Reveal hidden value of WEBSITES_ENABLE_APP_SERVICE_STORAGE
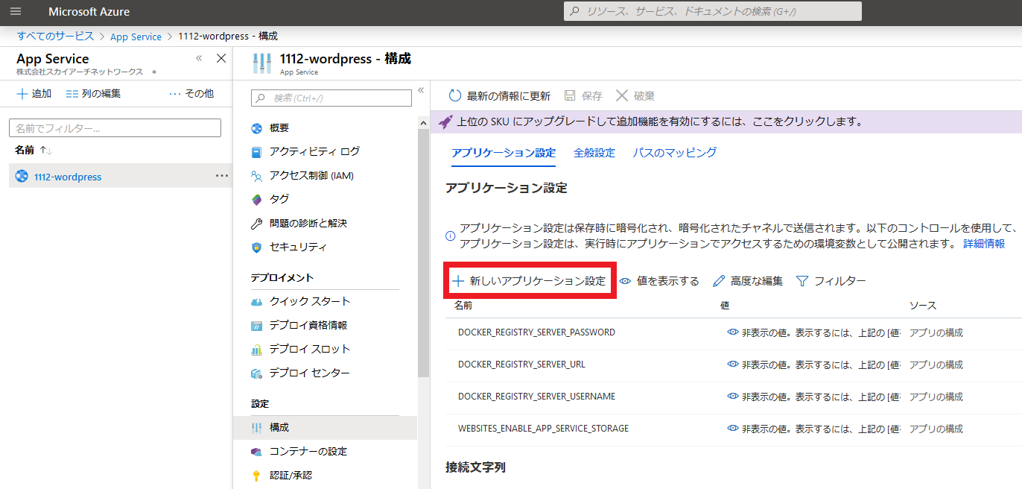Image resolution: width=1022 pixels, height=489 pixels. click(733, 429)
